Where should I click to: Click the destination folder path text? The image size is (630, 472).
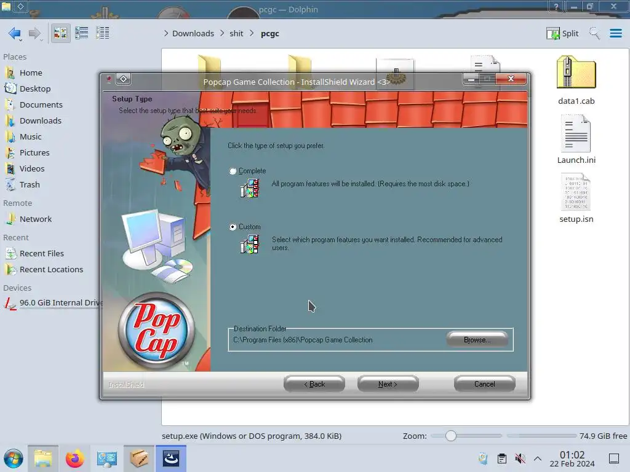[x=303, y=340]
